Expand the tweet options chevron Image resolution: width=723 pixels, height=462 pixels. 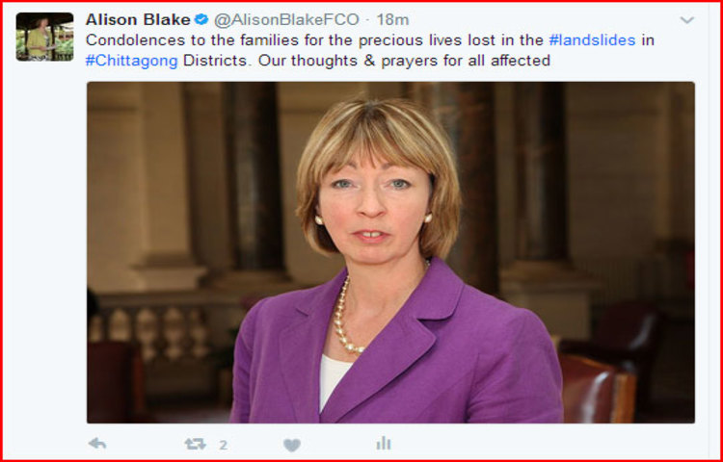coord(687,20)
